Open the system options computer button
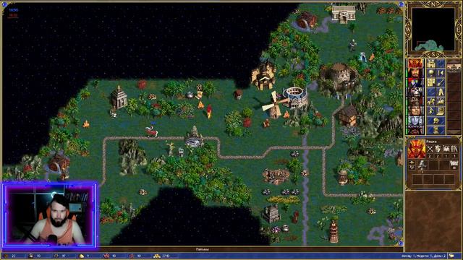The image size is (463, 260). point(441,110)
